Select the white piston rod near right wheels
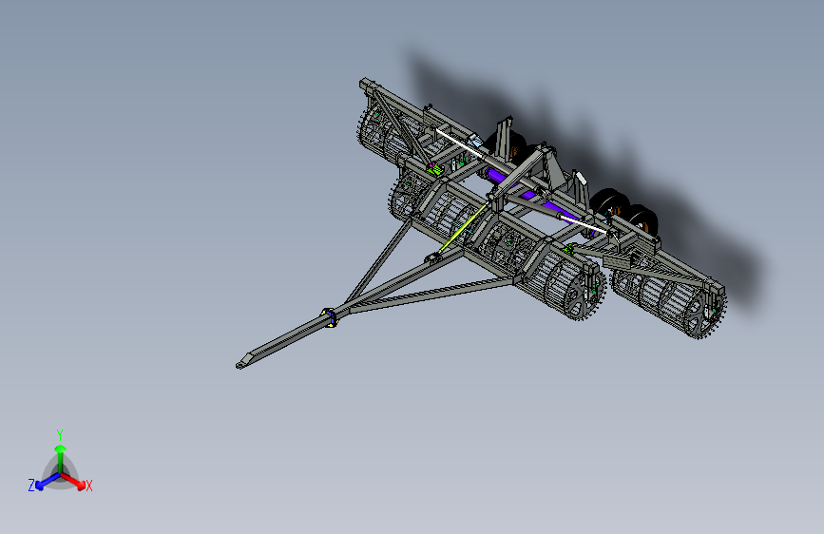The image size is (824, 534). coord(584,224)
